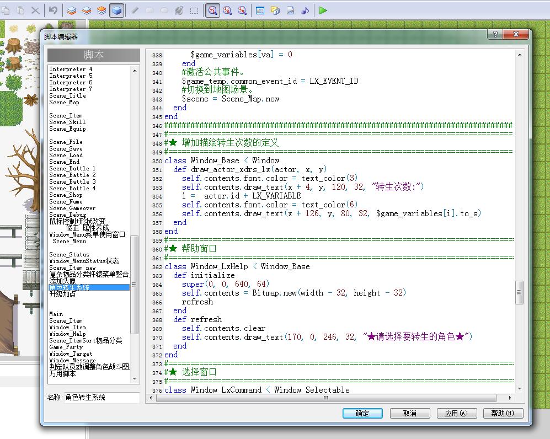The width and height of the screenshot is (550, 439).
Task: Click the 帮助(H) button
Action: coord(503,414)
